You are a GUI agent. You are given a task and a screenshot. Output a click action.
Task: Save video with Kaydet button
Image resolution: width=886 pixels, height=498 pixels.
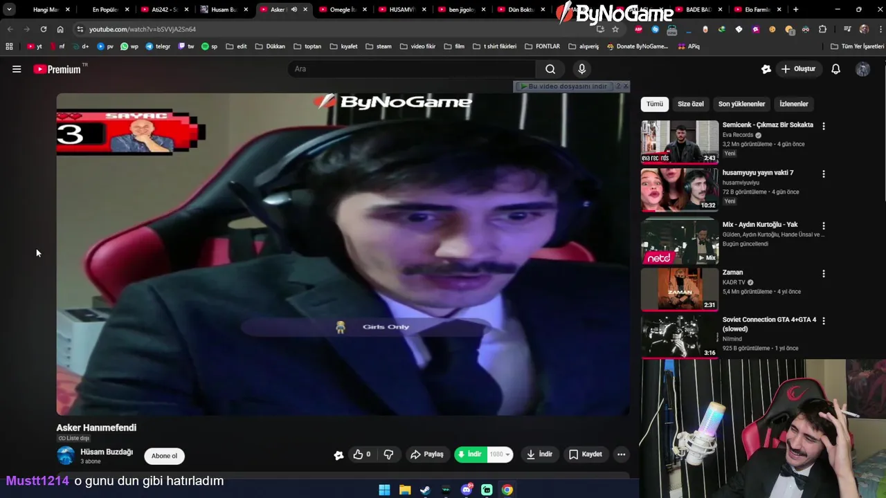click(x=586, y=454)
